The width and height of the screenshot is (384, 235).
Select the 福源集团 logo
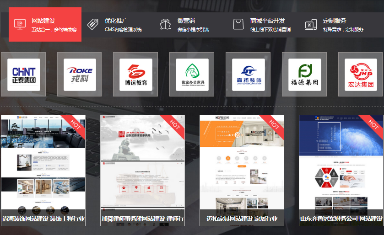pyautogui.click(x=304, y=75)
